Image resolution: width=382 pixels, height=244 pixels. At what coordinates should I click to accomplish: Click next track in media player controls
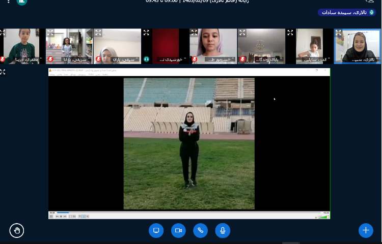coord(65,216)
